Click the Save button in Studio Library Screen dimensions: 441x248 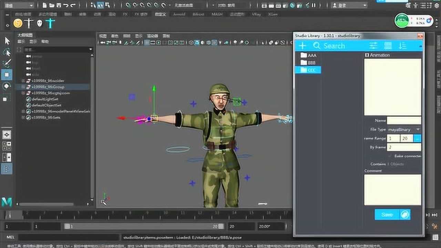[x=387, y=214]
